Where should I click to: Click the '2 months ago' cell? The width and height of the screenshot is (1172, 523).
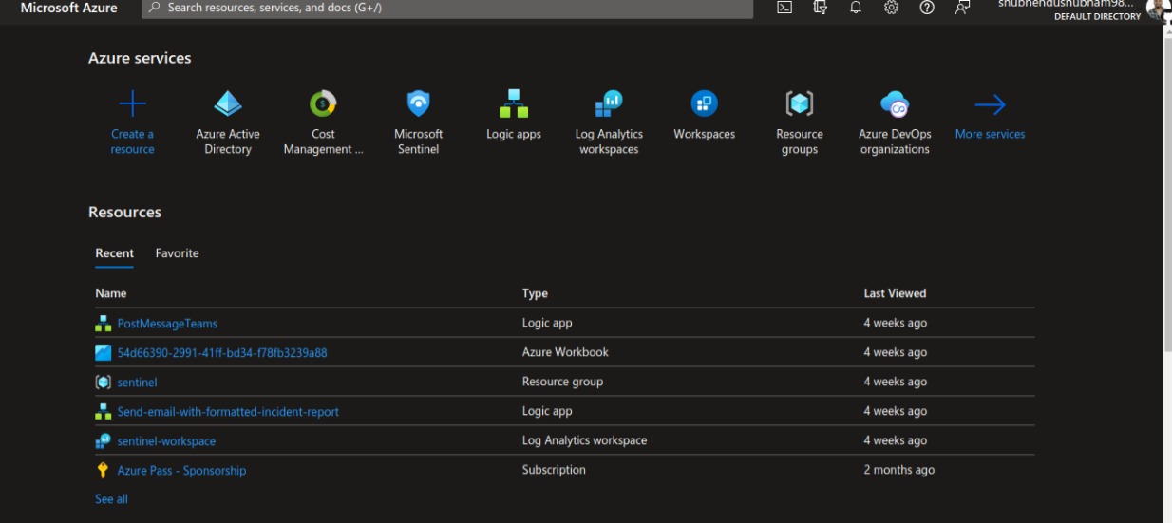(x=898, y=470)
